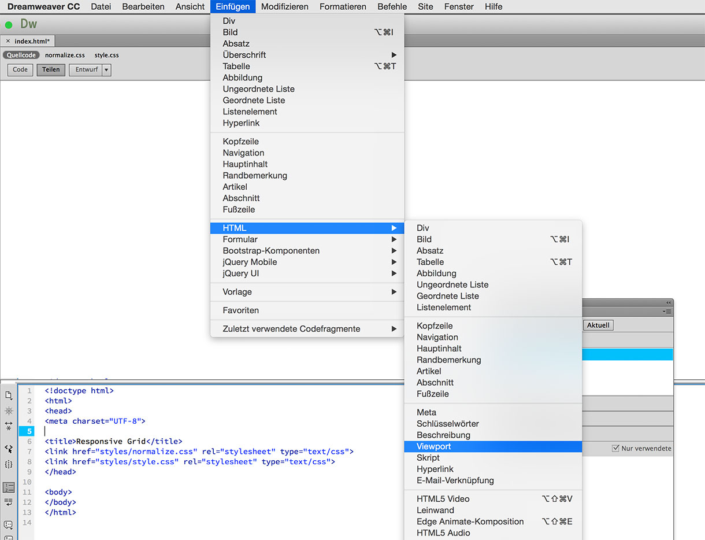Toggle line numbers in the code view

click(x=9, y=487)
